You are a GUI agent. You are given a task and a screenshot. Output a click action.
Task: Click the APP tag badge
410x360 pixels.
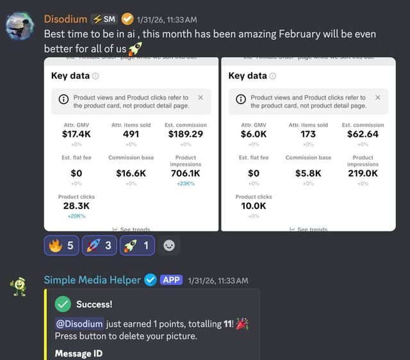171,280
